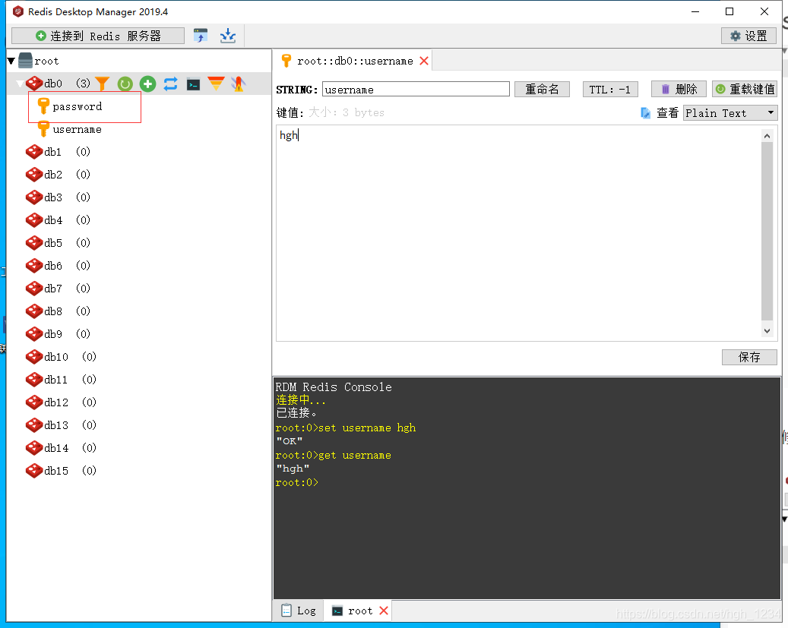This screenshot has height=628, width=788.
Task: Click the rename (重命名) button
Action: [x=542, y=90]
